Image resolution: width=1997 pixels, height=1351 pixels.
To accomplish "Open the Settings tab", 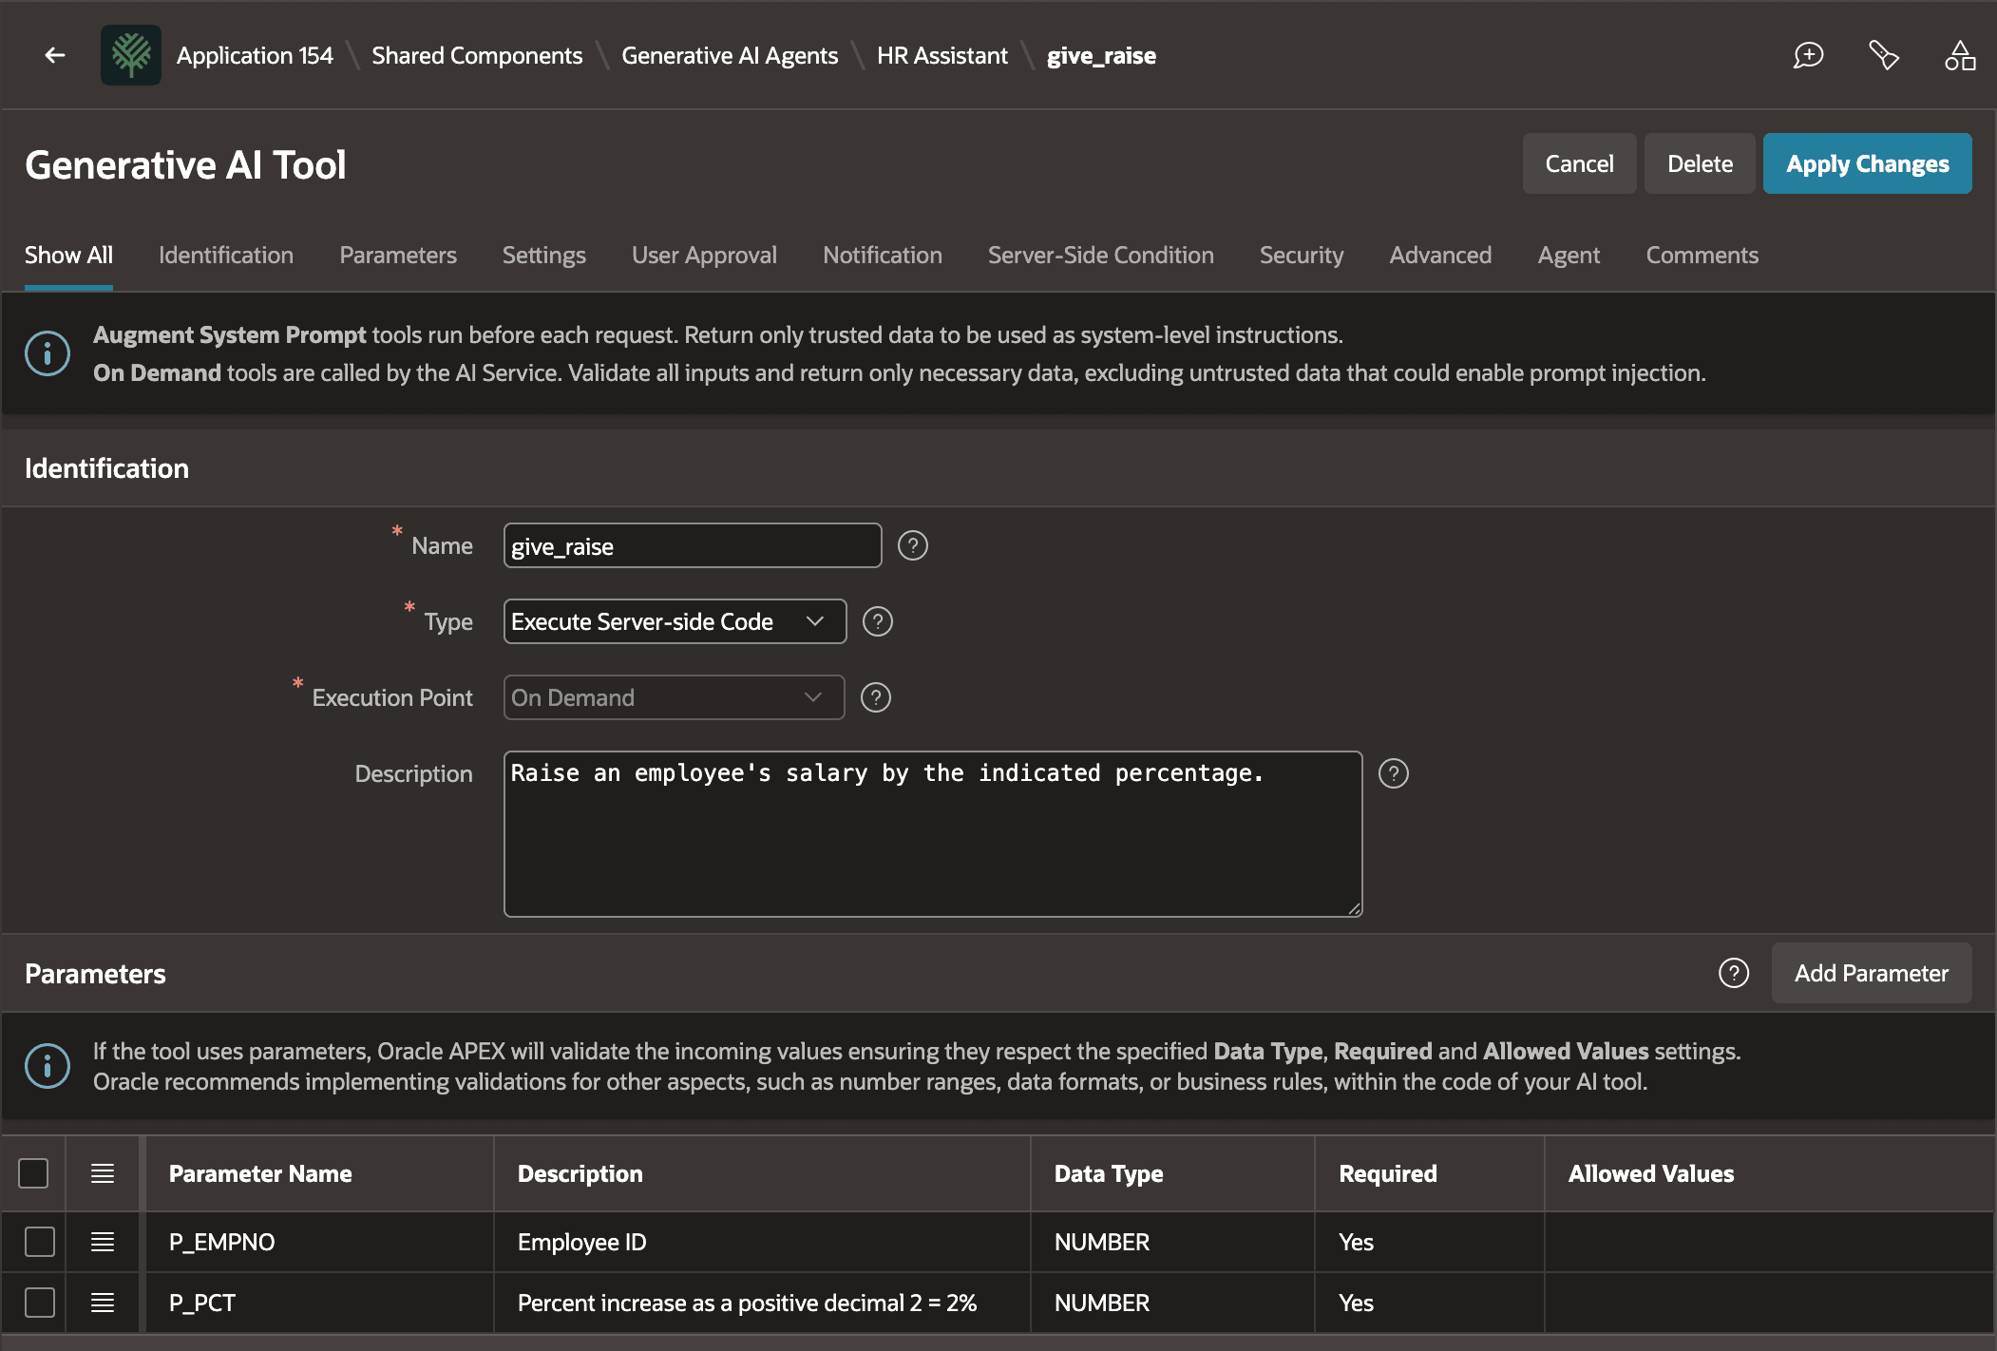I will pyautogui.click(x=543, y=255).
